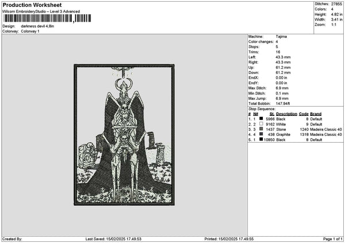Click the Zoom value "1:1"
The width and height of the screenshot is (345, 243).
(x=333, y=25)
